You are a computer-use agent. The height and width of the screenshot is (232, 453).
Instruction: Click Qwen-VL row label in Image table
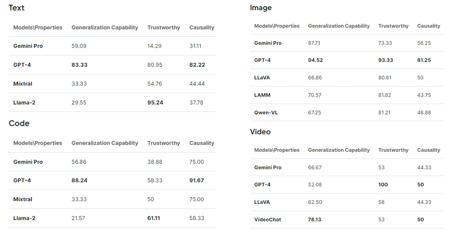click(x=266, y=112)
